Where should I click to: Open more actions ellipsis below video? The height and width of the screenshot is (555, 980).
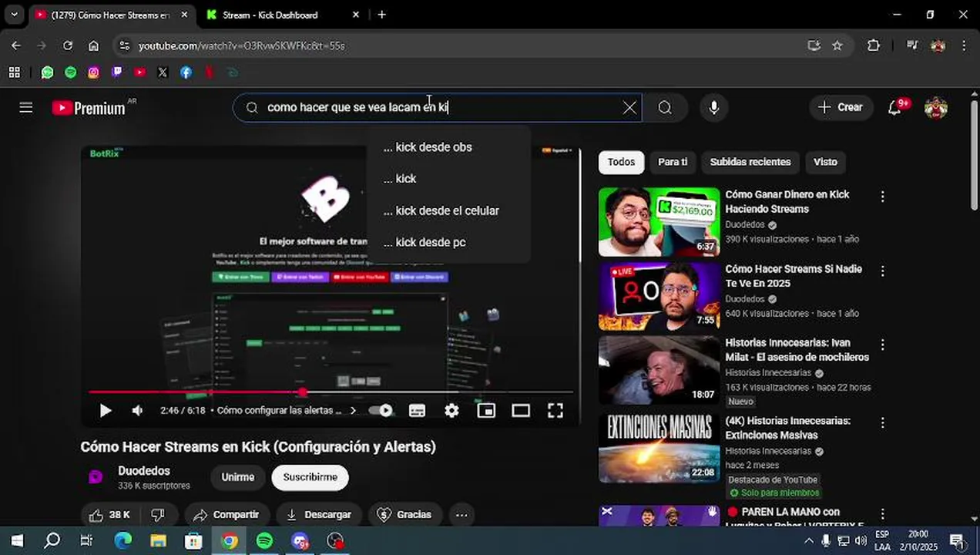click(x=461, y=515)
